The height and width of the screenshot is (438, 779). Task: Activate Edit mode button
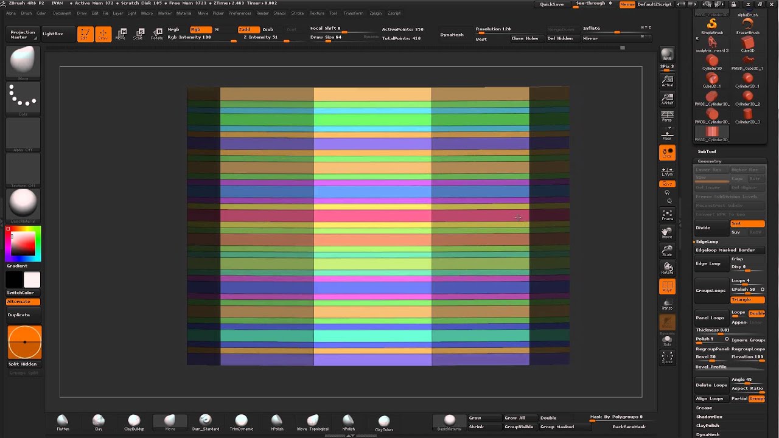[x=85, y=34]
